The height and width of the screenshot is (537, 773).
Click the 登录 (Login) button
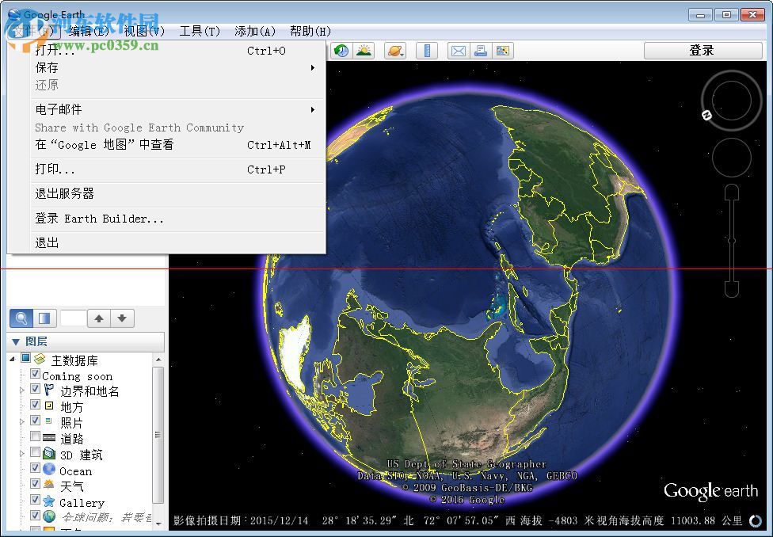pyautogui.click(x=702, y=50)
